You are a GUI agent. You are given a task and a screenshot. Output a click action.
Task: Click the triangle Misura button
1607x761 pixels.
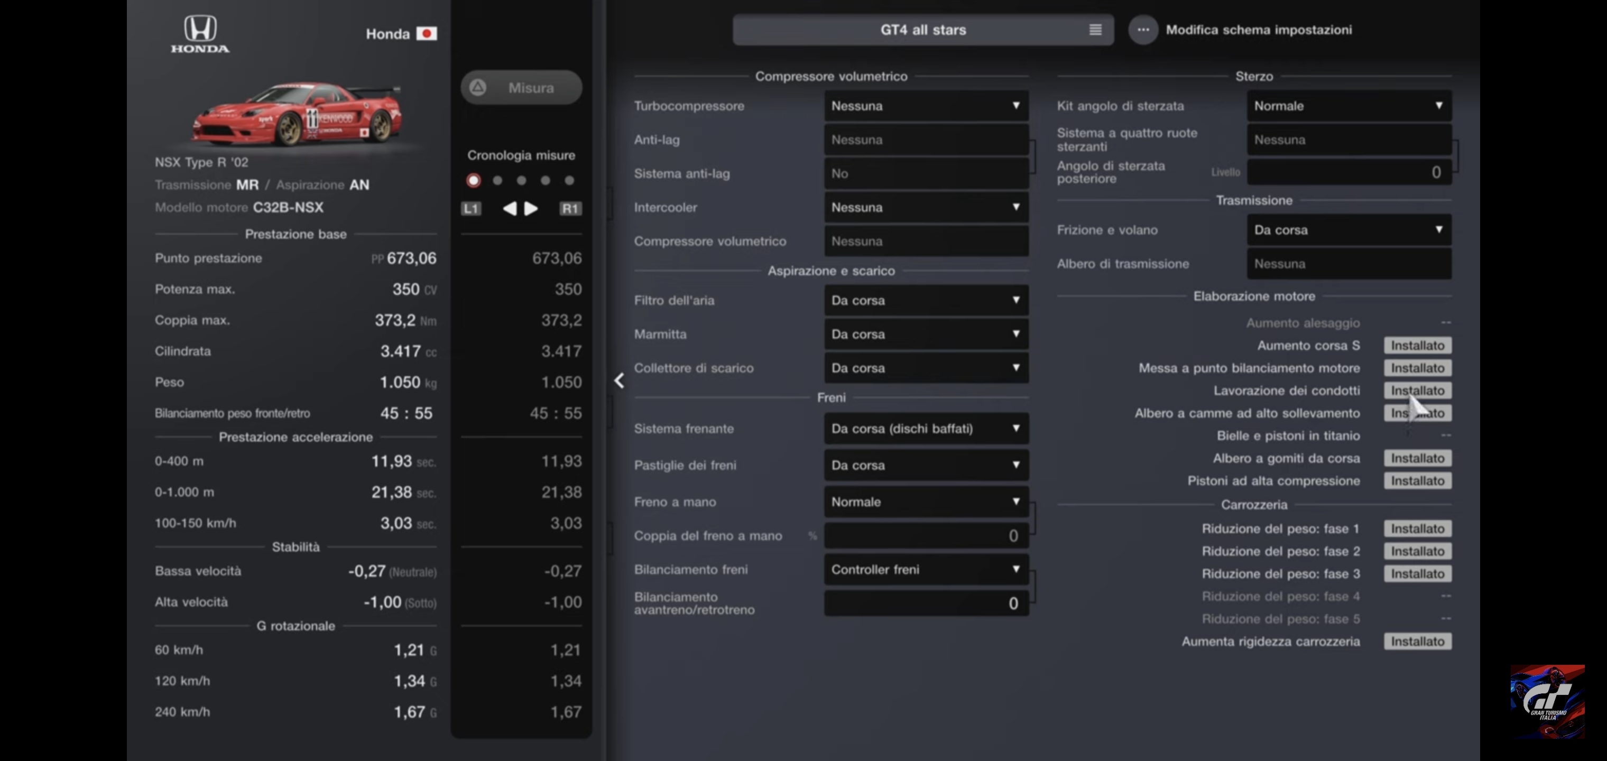(x=521, y=88)
